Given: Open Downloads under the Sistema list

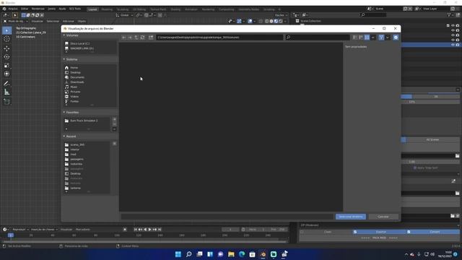Looking at the screenshot, I should [x=77, y=82].
